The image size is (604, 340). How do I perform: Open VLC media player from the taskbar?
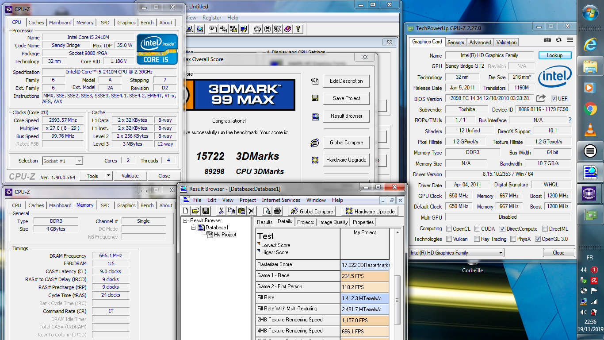coord(590,130)
